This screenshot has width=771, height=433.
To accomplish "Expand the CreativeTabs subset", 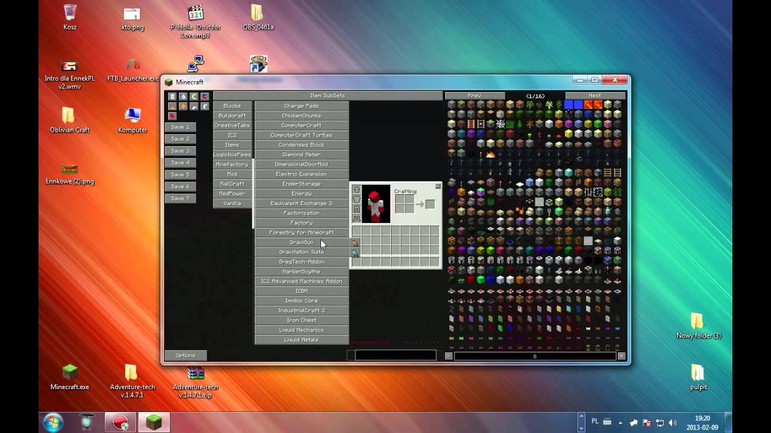I will point(232,125).
